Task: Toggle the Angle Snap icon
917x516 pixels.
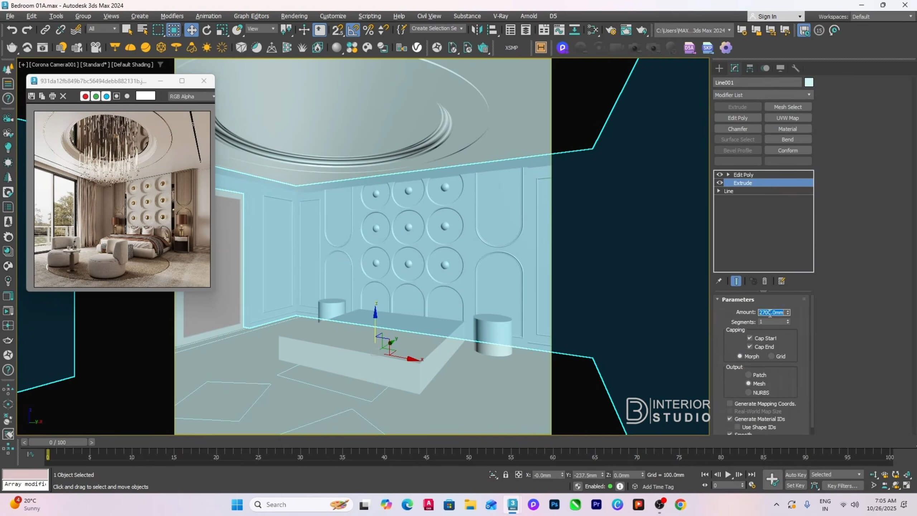Action: tap(353, 30)
